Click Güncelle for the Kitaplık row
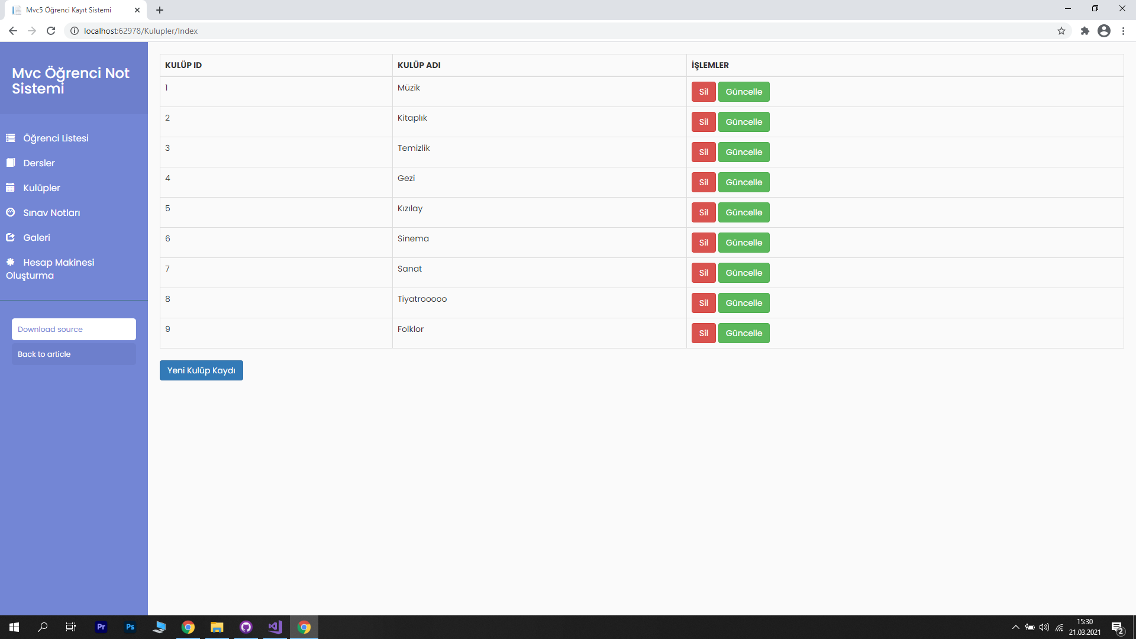The image size is (1136, 639). [744, 122]
